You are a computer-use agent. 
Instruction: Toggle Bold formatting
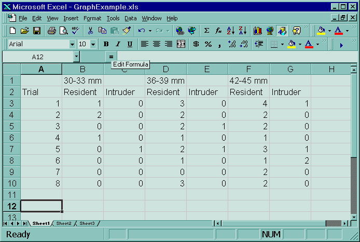pyautogui.click(x=106, y=44)
